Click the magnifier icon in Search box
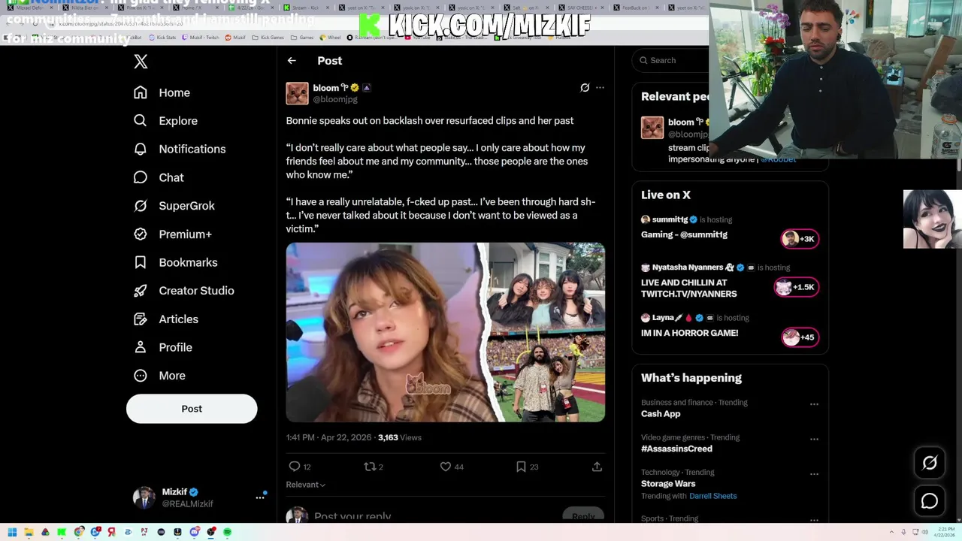962x541 pixels. coord(643,60)
